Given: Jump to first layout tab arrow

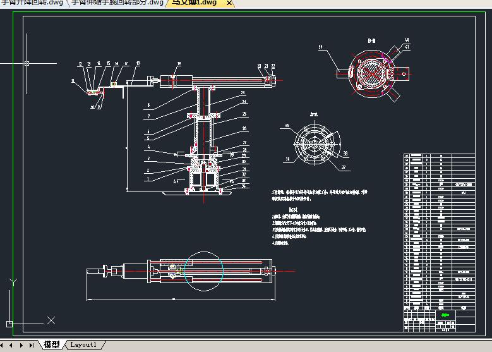Looking at the screenshot, I should click(x=2, y=345).
